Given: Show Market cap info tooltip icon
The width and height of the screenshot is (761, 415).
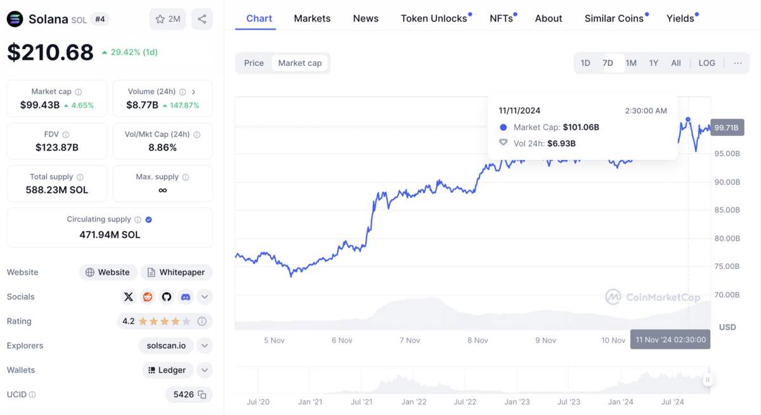Looking at the screenshot, I should [x=79, y=92].
